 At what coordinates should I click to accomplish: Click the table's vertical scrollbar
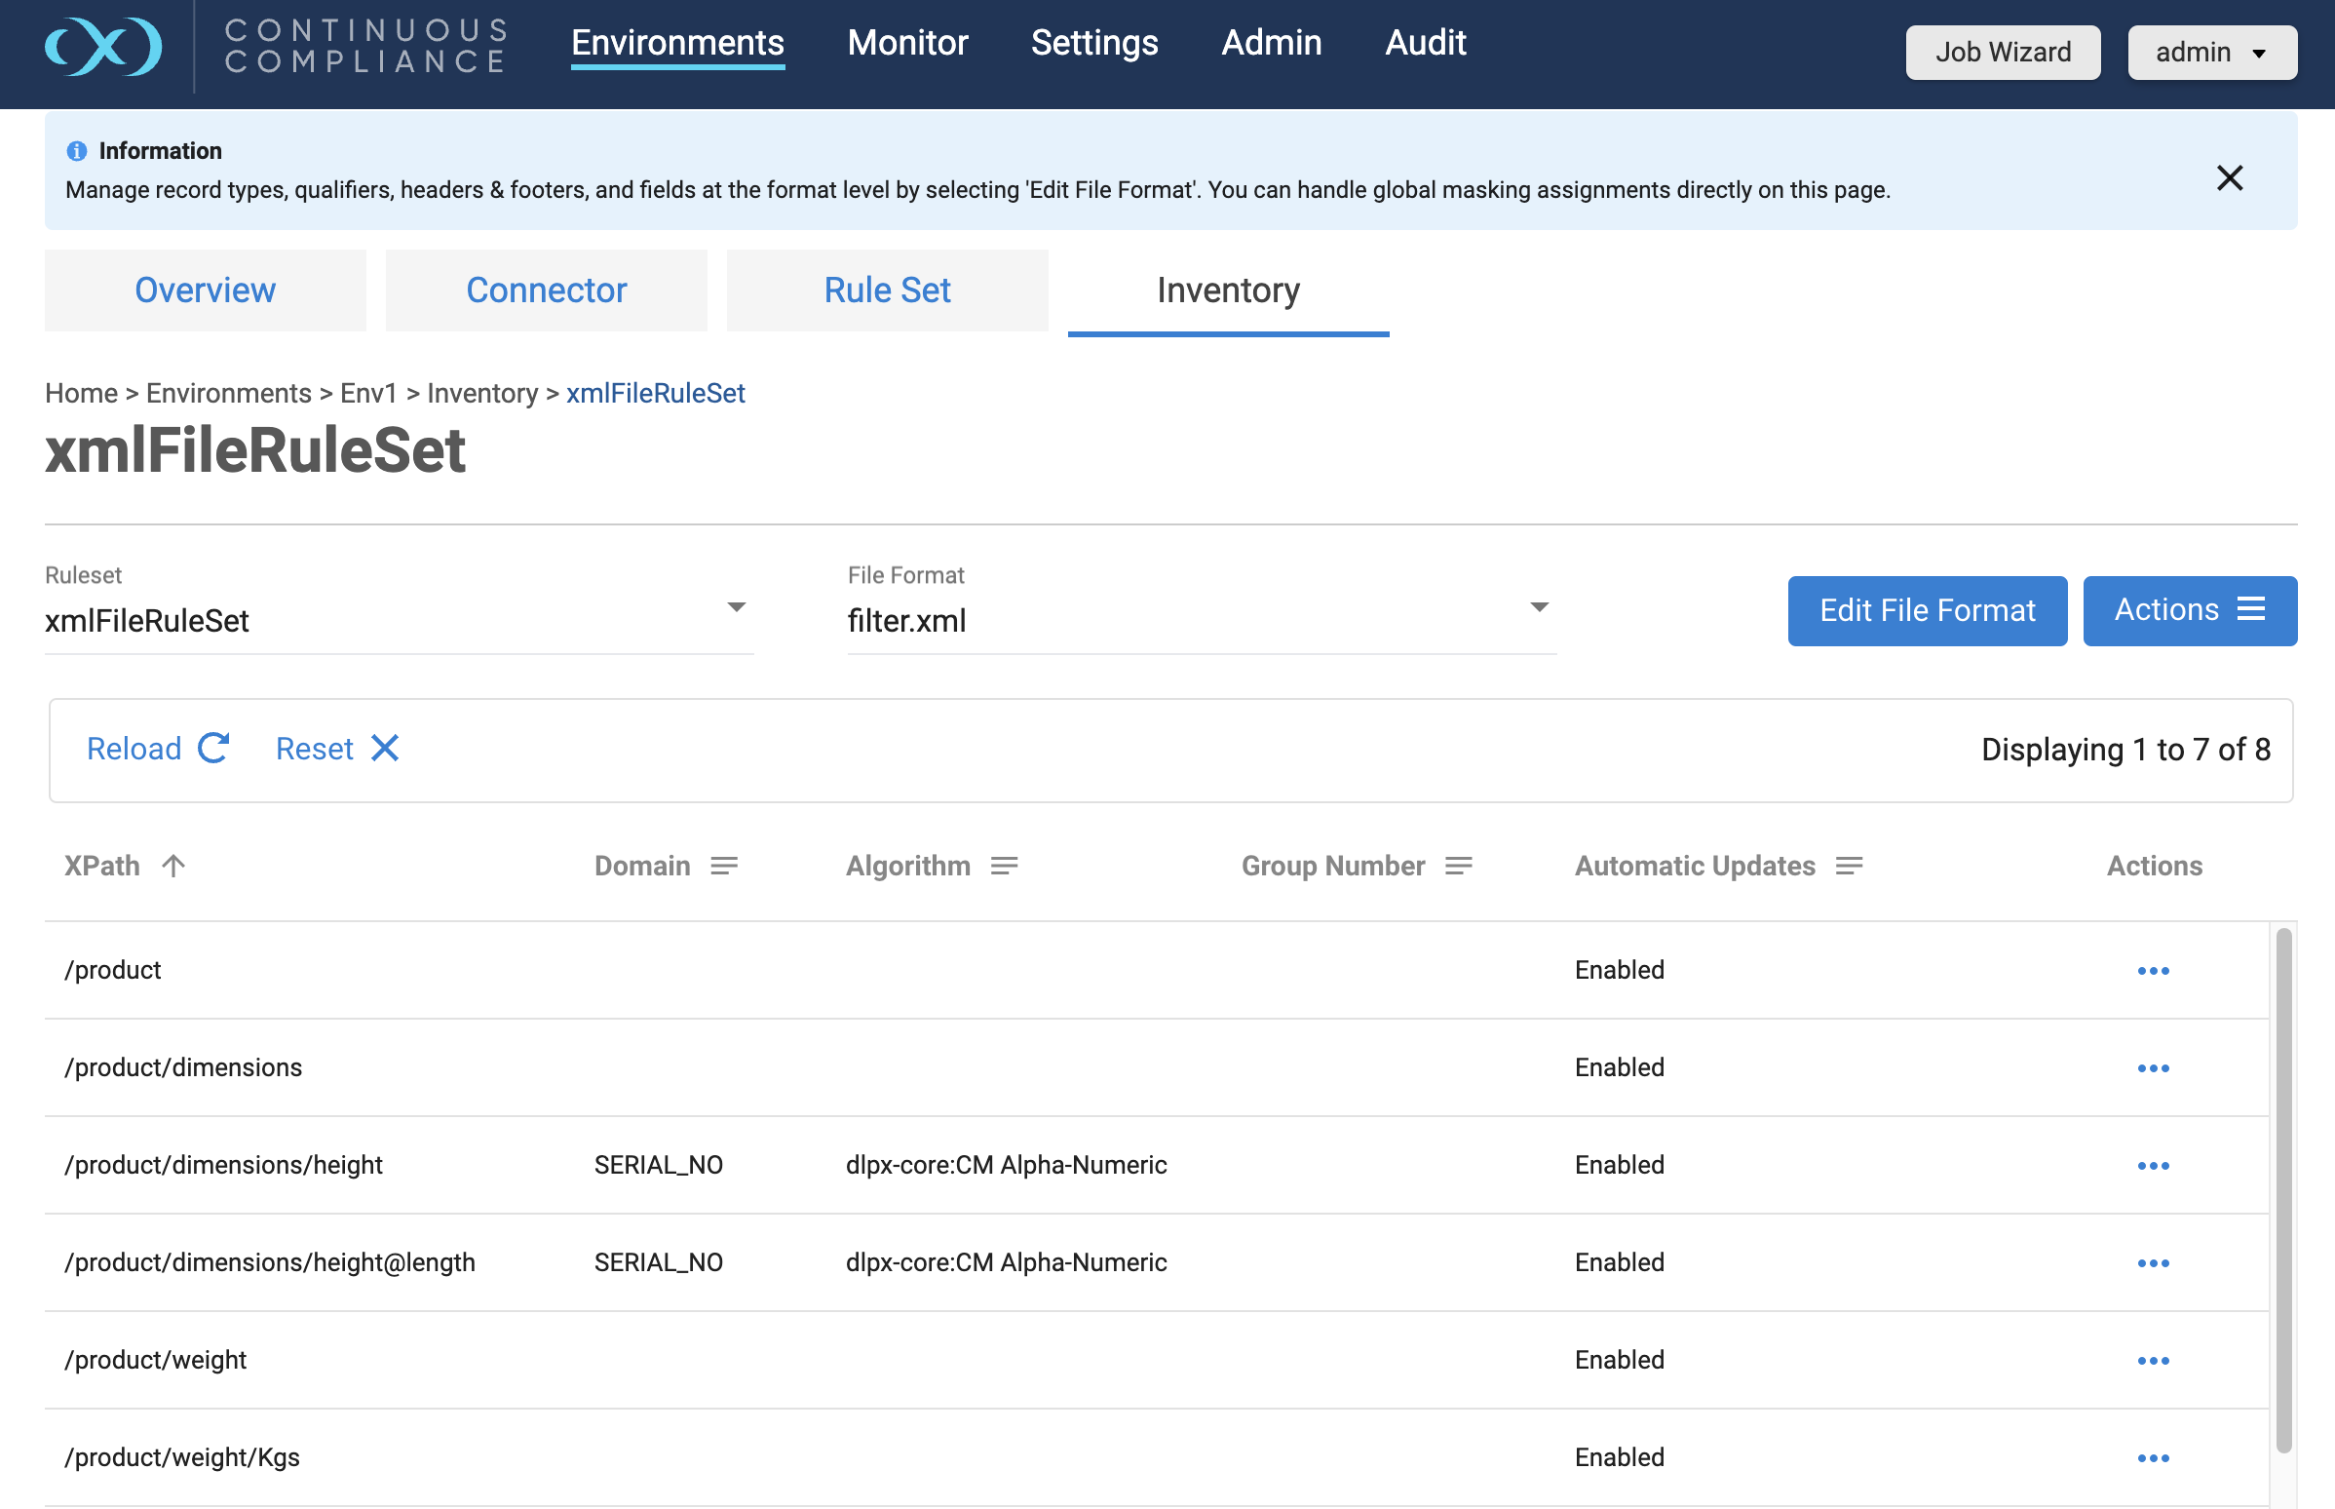pyautogui.click(x=2283, y=1189)
